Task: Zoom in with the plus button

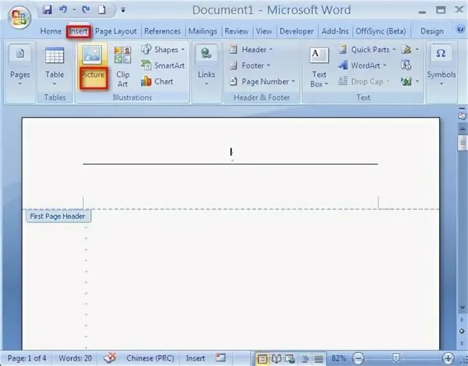Action: coord(448,358)
